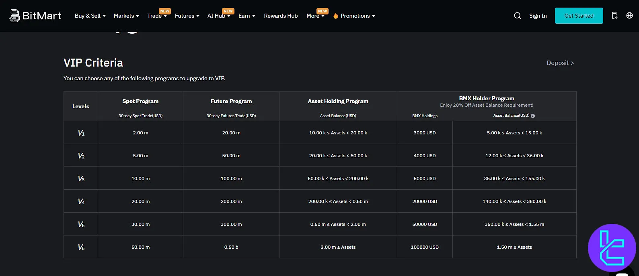
Task: Open the Trade dropdown menu
Action: coord(157,16)
